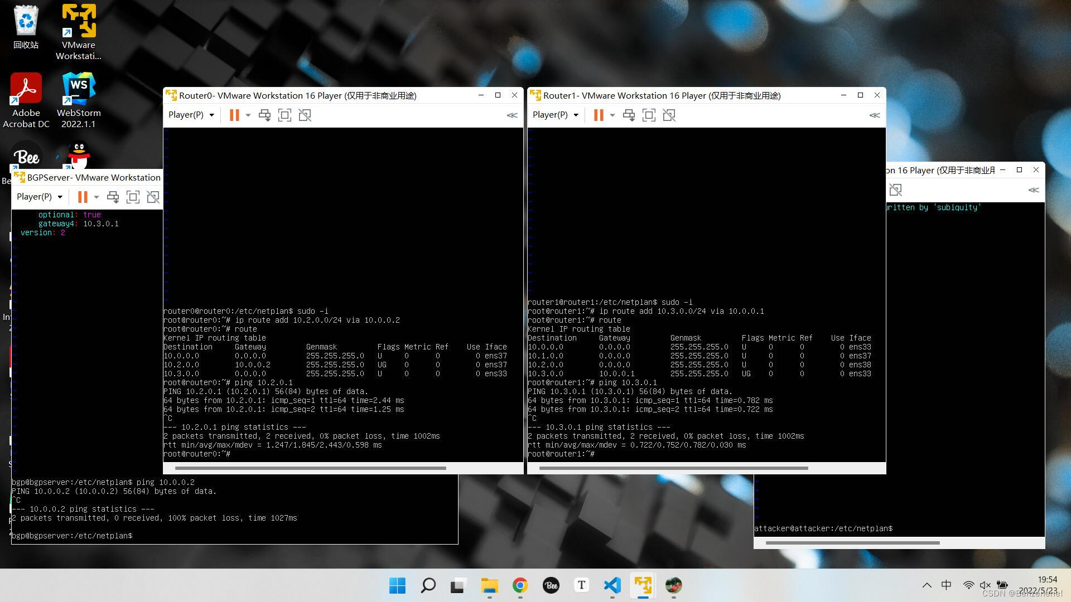Viewport: 1071px width, 602px height.
Task: Toggle Unity mode in Router1 window
Action: point(669,115)
